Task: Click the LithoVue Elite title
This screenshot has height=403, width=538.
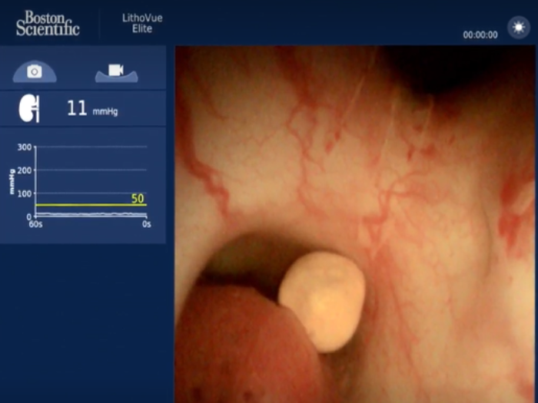Action: 142,23
